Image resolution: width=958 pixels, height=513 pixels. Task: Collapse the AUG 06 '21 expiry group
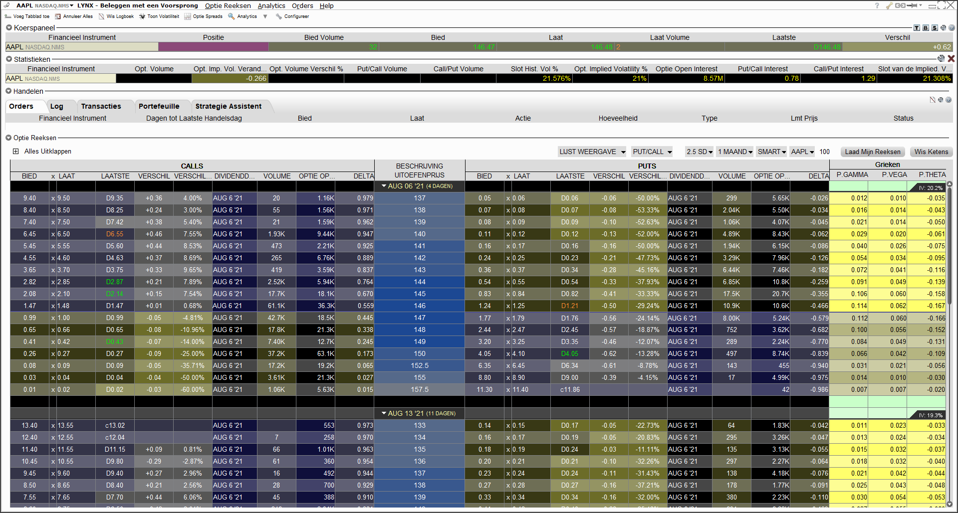coord(384,186)
